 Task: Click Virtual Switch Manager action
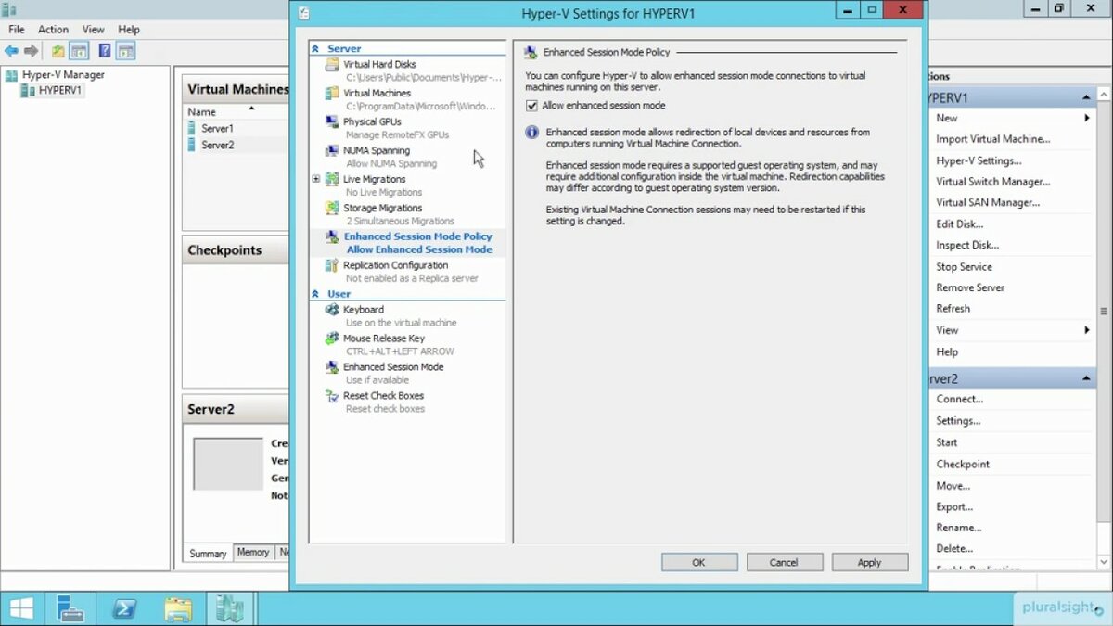(992, 182)
